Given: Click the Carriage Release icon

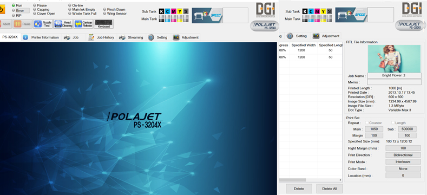Looking at the screenshot, I should click(83, 24).
